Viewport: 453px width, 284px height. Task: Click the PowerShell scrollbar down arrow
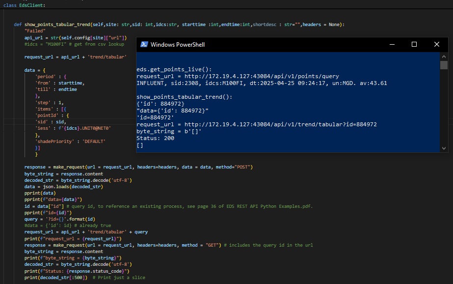click(x=444, y=148)
